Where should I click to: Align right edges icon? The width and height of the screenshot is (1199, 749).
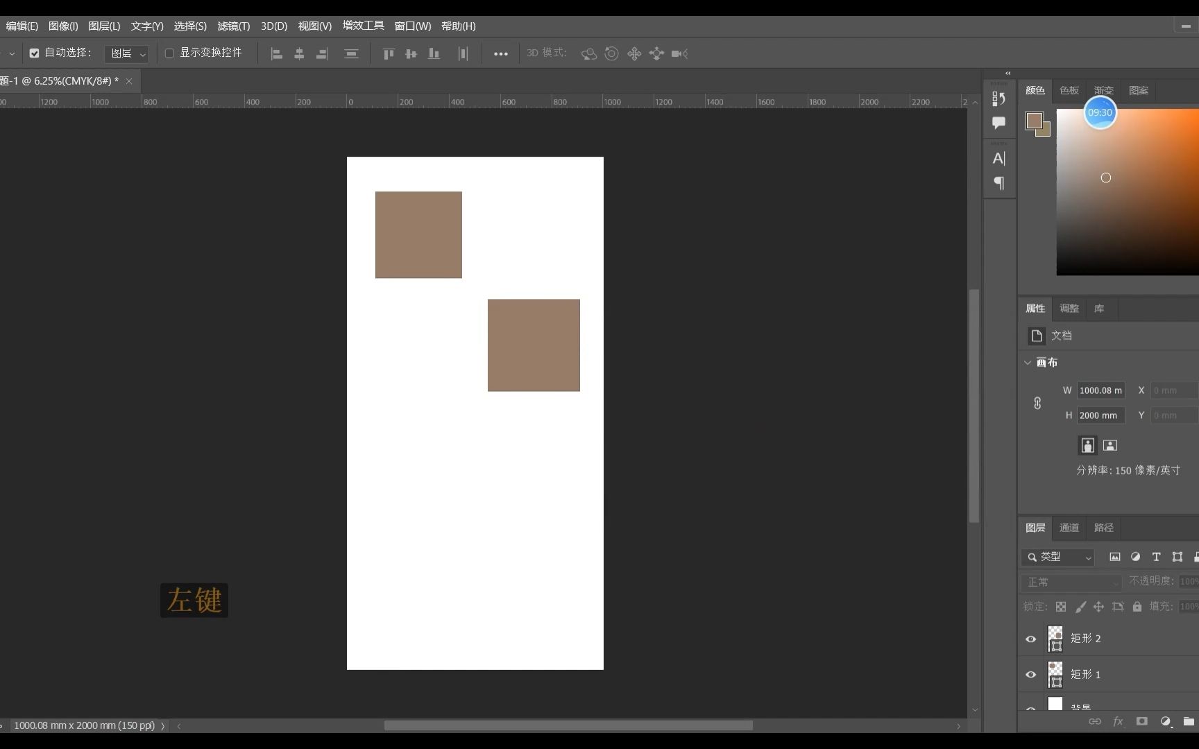(x=322, y=53)
